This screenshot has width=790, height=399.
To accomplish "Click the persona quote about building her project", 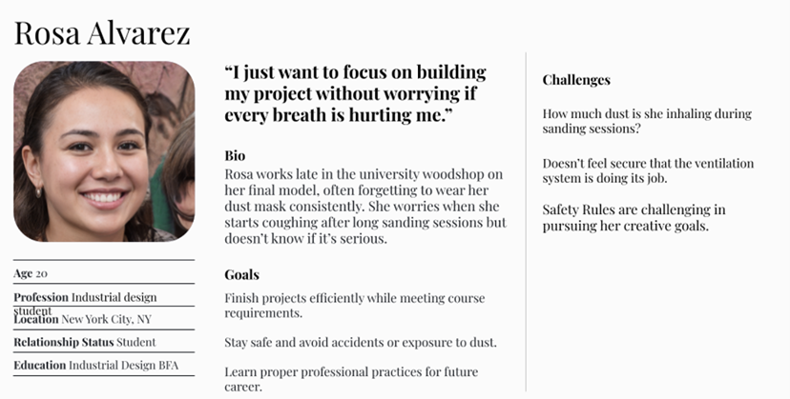I will click(355, 93).
